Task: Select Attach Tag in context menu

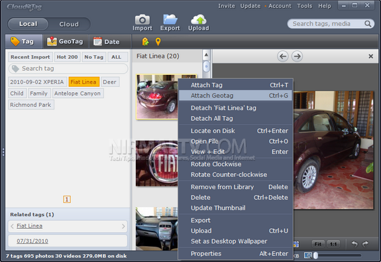Action: (x=235, y=85)
